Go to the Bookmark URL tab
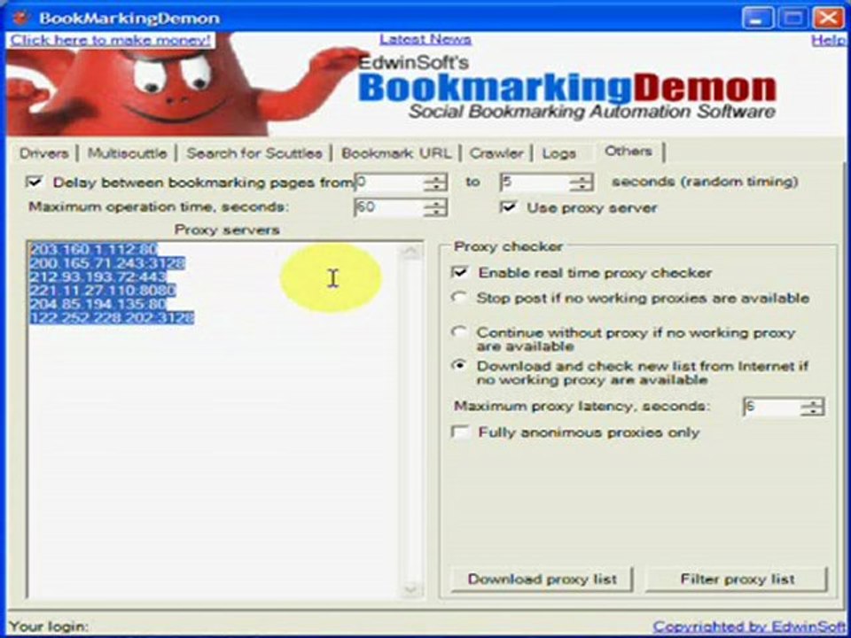The width and height of the screenshot is (851, 638). click(396, 153)
